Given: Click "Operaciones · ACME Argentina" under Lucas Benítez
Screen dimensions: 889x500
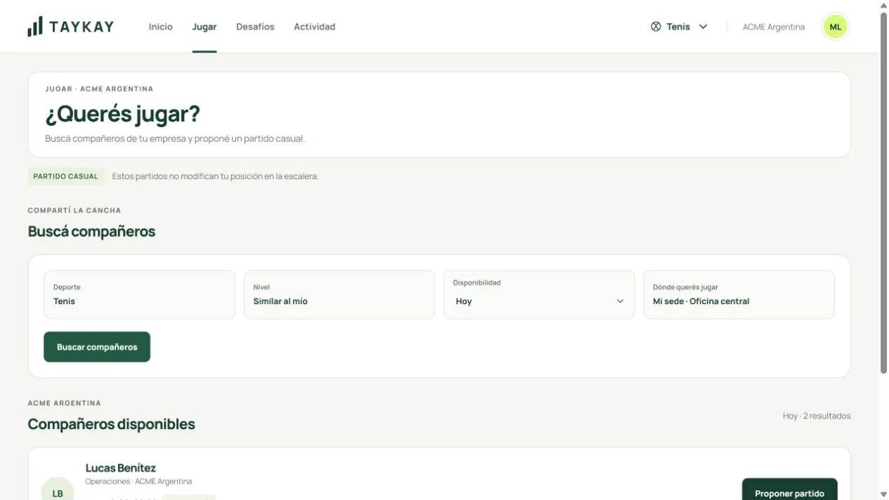Looking at the screenshot, I should coord(138,482).
